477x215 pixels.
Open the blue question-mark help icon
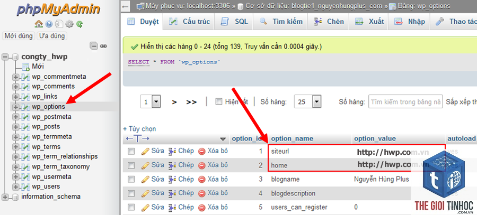49,24
